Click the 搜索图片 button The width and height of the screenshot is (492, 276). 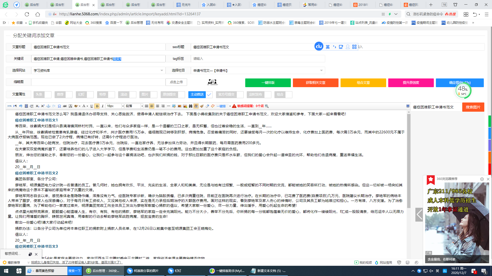[x=473, y=107]
